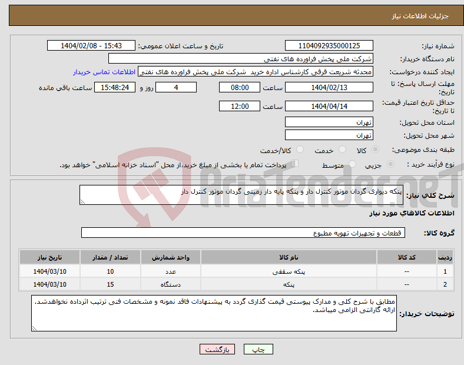The width and height of the screenshot is (464, 365).
Task: Click the delivery province field تهران
Action: 329,122
